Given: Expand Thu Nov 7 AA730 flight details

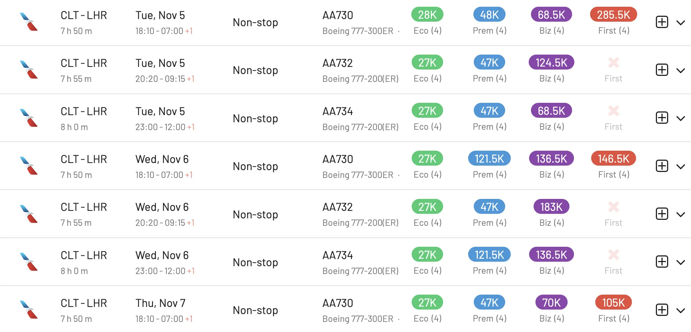Looking at the screenshot, I should [681, 311].
